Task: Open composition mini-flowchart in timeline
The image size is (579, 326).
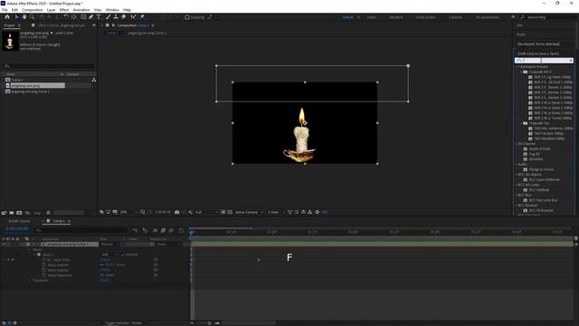Action: 135,230
